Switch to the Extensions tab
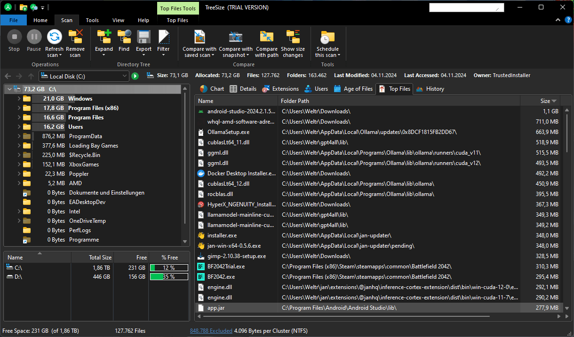The width and height of the screenshot is (574, 337). (x=280, y=89)
